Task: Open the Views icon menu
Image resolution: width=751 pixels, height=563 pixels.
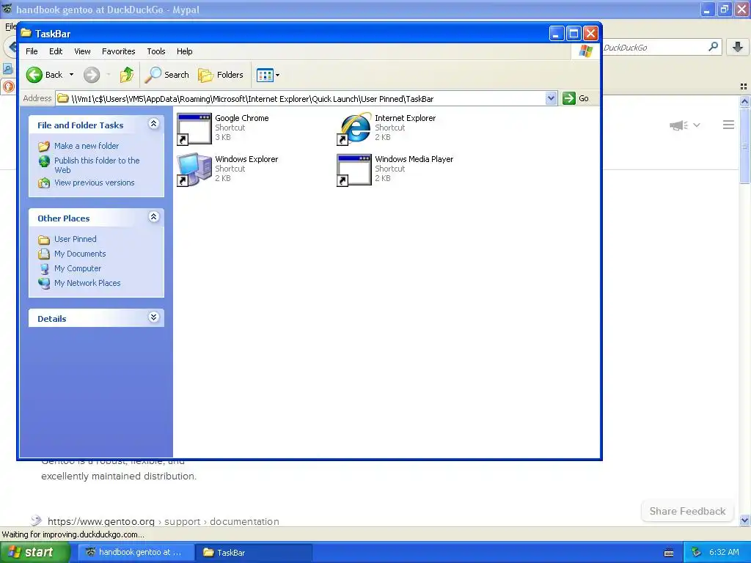Action: (268, 75)
